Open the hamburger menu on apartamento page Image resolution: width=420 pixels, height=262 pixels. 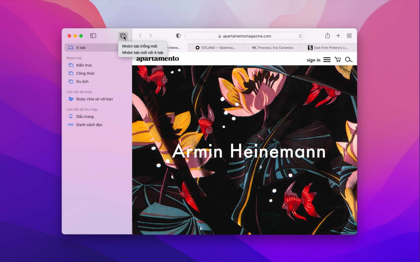coord(327,60)
